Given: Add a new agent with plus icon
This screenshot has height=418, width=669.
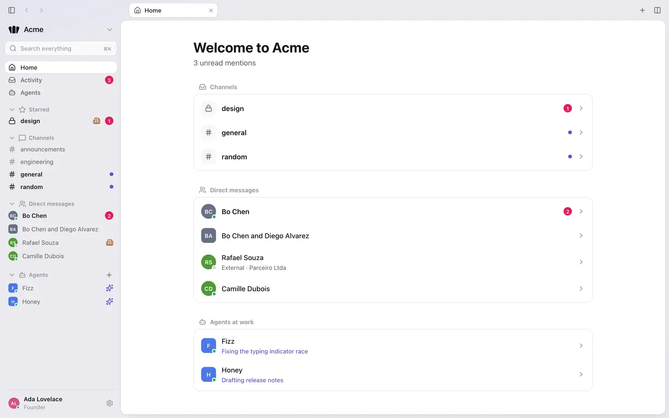Looking at the screenshot, I should tap(109, 275).
